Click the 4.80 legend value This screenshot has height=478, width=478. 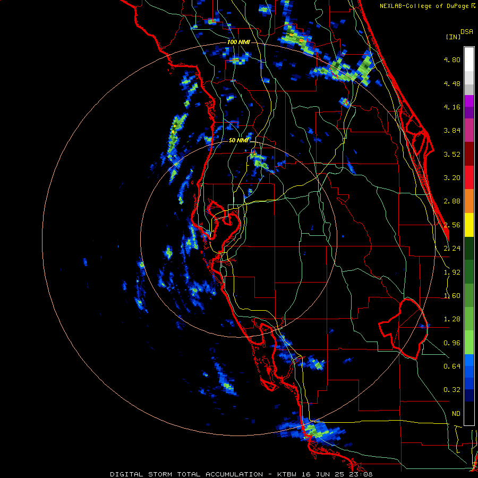[x=452, y=59]
